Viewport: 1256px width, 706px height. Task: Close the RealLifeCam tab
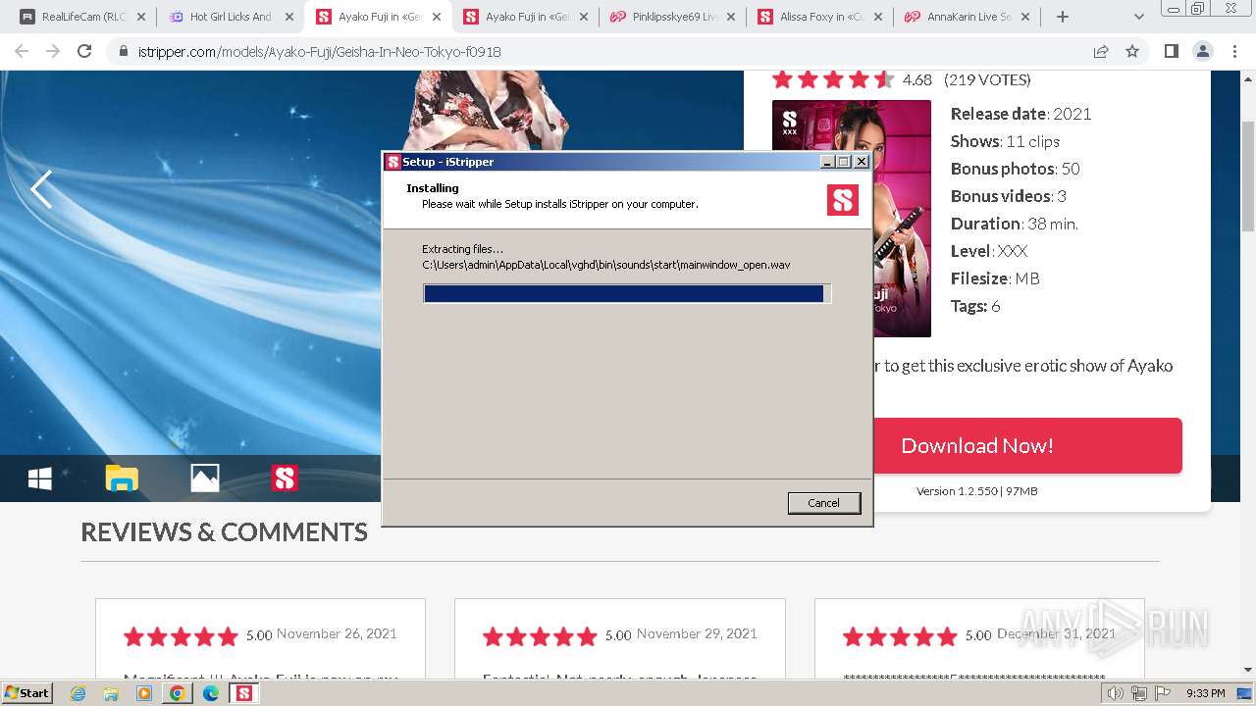(x=141, y=17)
